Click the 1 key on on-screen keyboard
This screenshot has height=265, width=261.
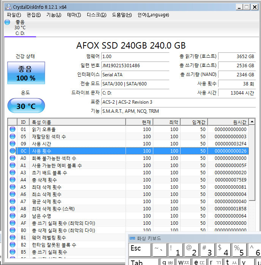[x=176, y=250]
